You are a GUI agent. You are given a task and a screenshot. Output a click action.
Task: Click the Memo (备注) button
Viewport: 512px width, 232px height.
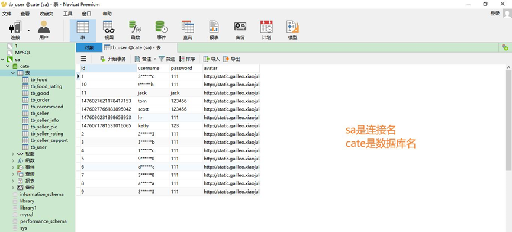tap(143, 59)
